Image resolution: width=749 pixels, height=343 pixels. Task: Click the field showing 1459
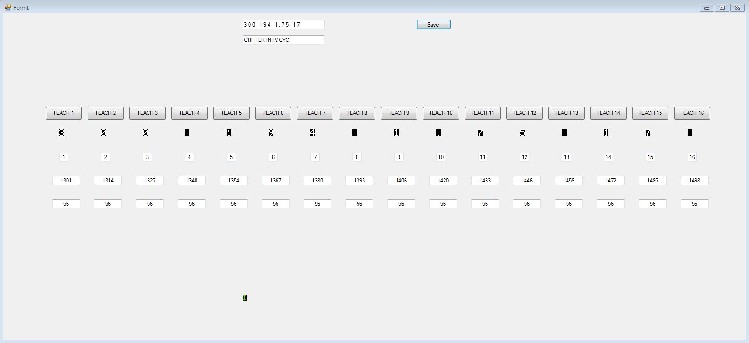tap(569, 181)
